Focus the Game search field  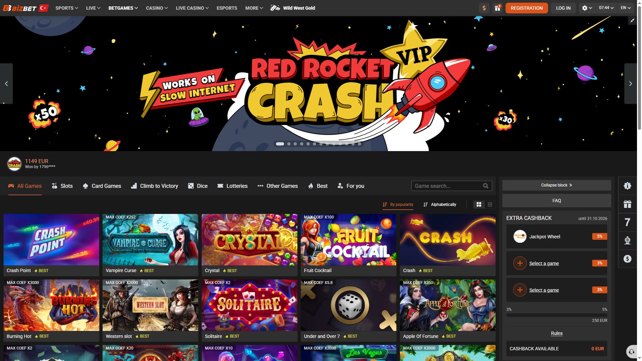coord(451,186)
